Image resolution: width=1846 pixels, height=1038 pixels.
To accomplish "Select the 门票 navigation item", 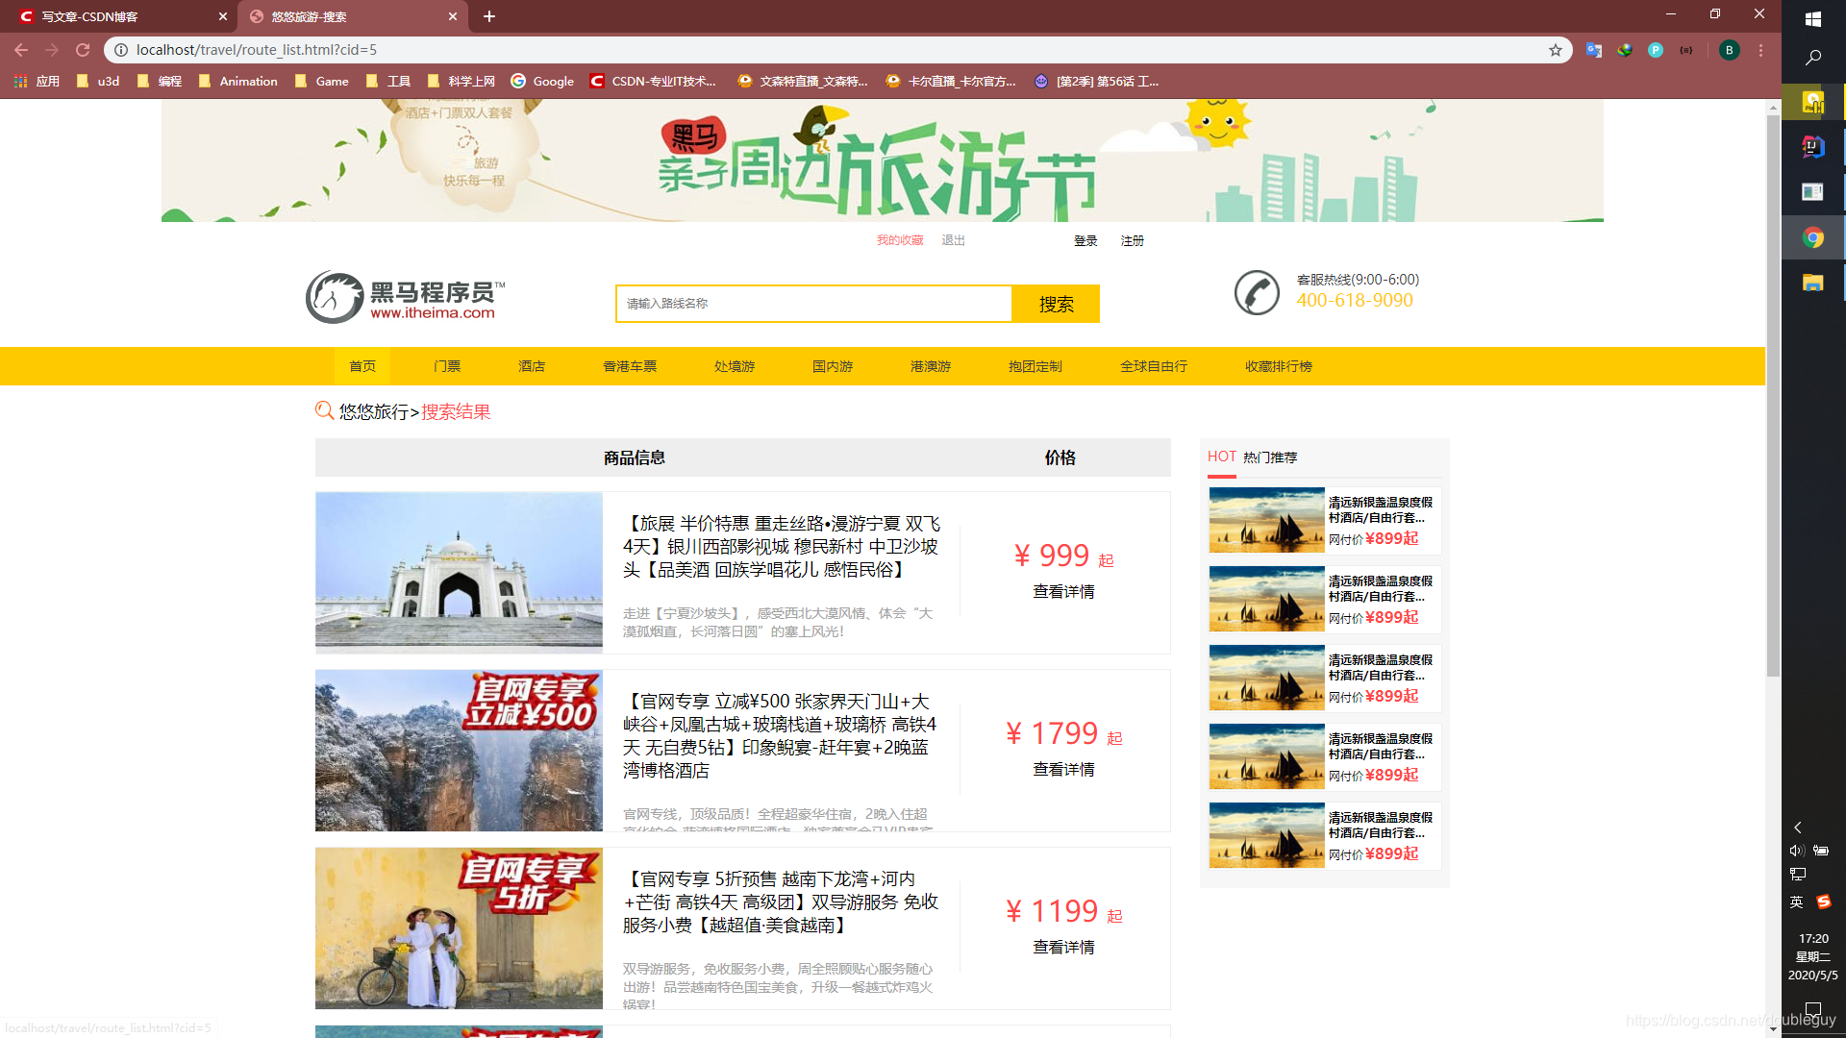I will click(447, 366).
